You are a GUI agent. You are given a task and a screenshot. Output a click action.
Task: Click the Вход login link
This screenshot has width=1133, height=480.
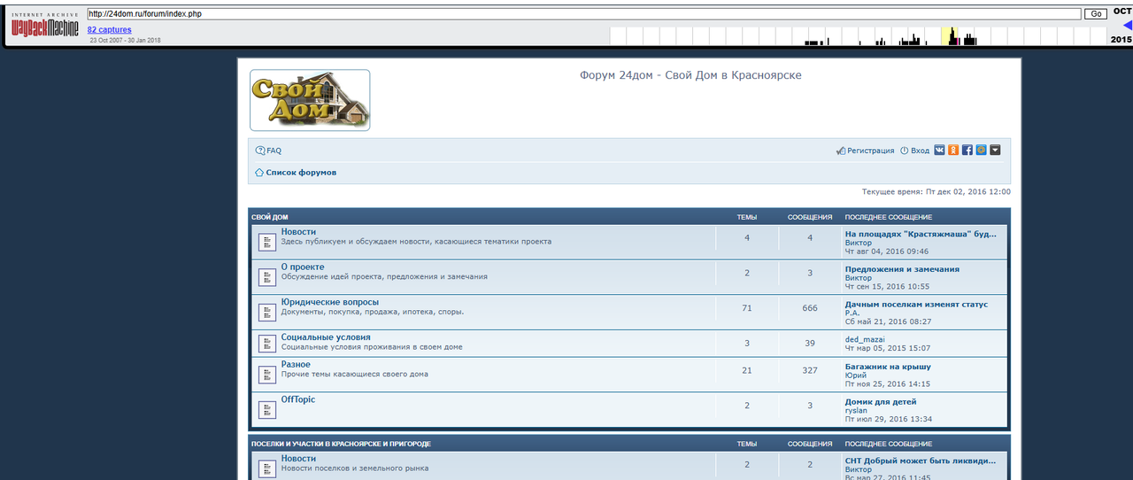pyautogui.click(x=920, y=151)
